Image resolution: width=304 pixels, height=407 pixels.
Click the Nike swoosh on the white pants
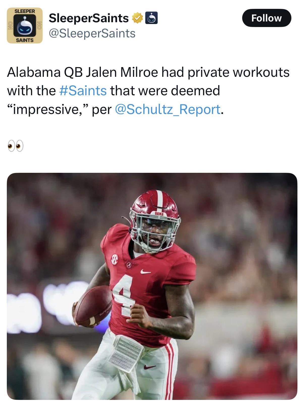click(150, 367)
